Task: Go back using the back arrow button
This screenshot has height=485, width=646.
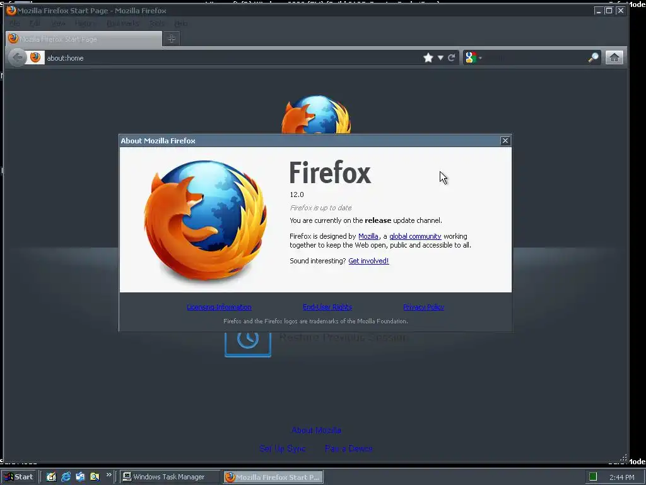Action: [17, 57]
